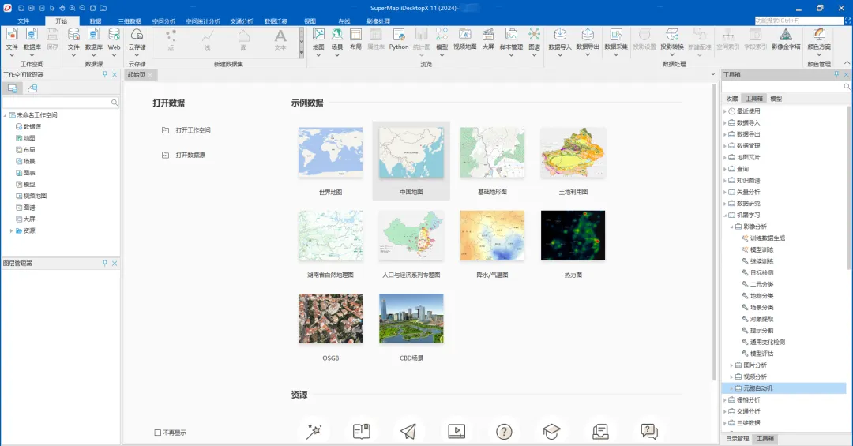Screen dimensions: 853x446
Task: Click the zoom-in magnifier in title bar
Action: (x=72, y=8)
